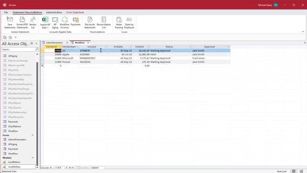Go to next record in navigator

click(67, 168)
